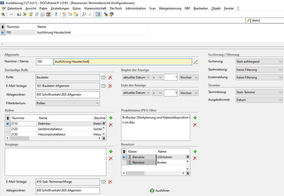Open lookup icon for Bauleiter E-Mail-Vorlage
Image resolution: width=284 pixels, height=196 pixels.
pos(103,86)
